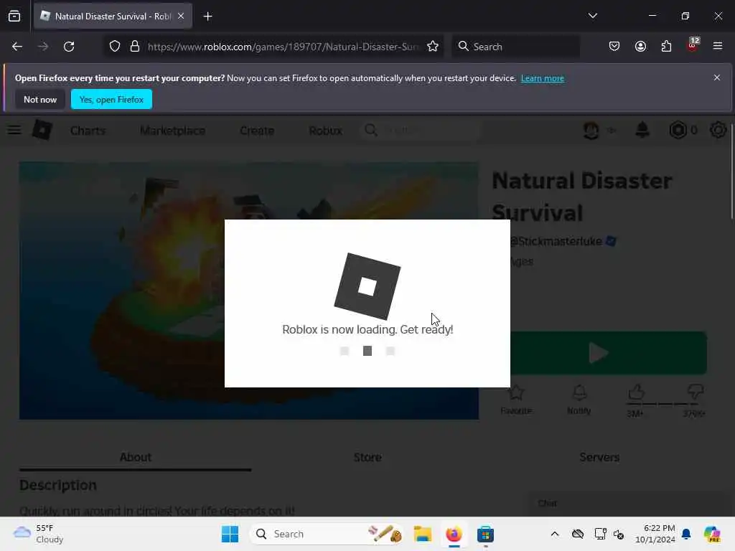This screenshot has width=735, height=551.
Task: Open the Robux balance icon
Action: 678,130
